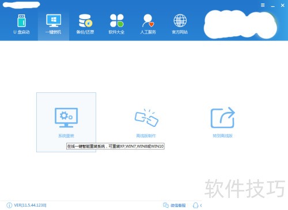288x210 pixels.
Task: Open the 人工服务 manual service tab
Action: pyautogui.click(x=148, y=24)
